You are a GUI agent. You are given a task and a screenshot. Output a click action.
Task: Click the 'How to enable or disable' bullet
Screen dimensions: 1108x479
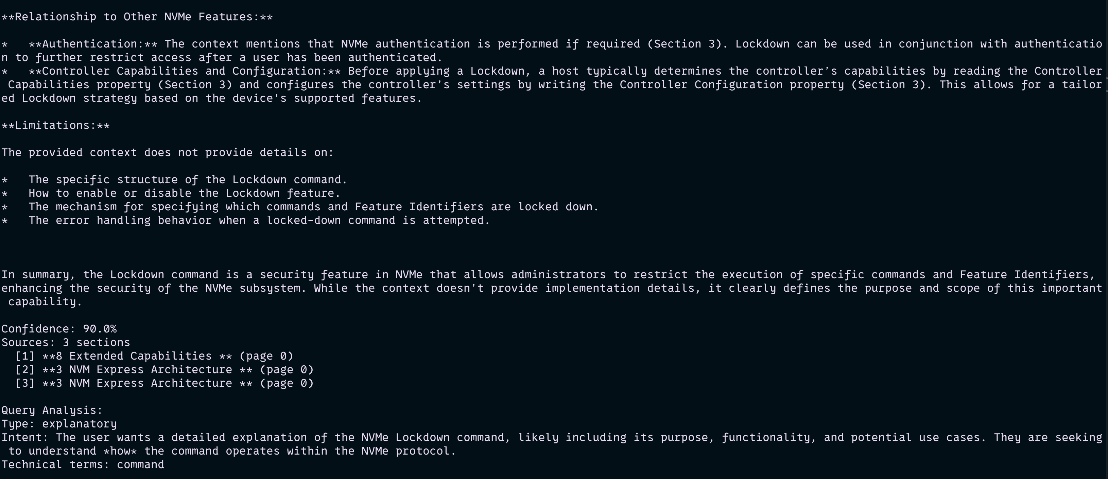point(184,193)
